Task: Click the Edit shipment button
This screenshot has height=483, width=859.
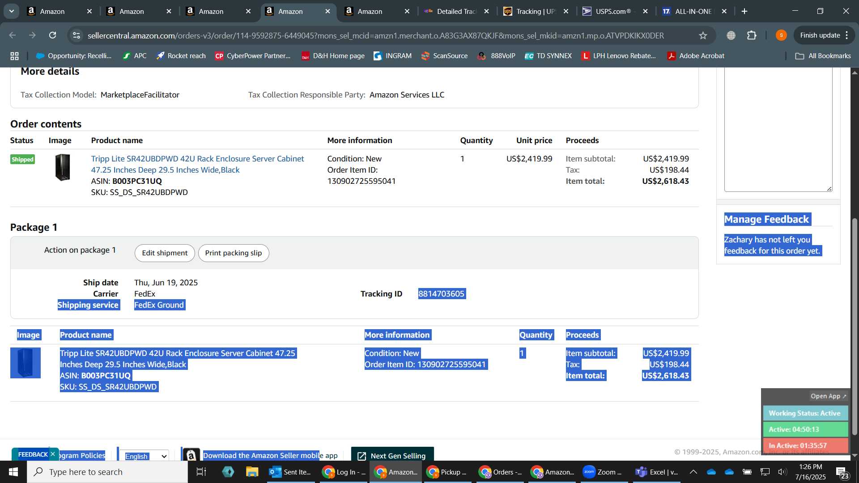Action: click(165, 253)
